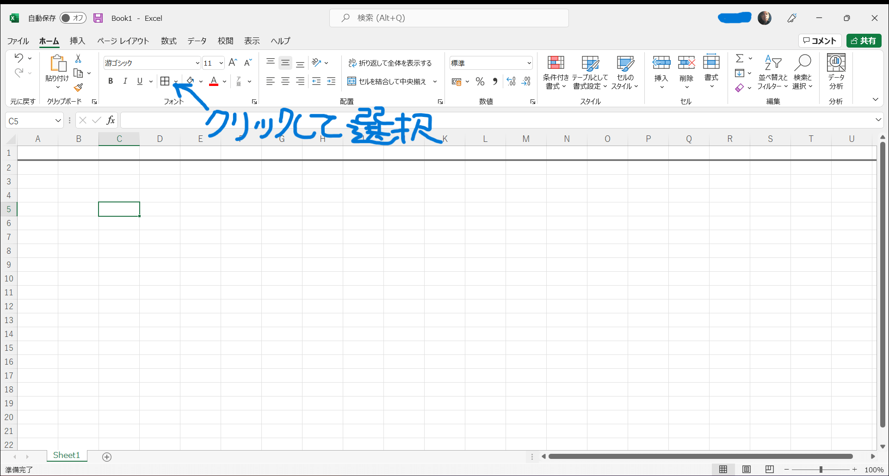Switch to the 数式 ribbon tab

(168, 41)
